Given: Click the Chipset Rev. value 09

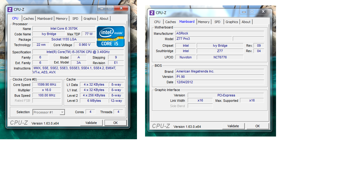Looking at the screenshot, I should click(259, 46).
